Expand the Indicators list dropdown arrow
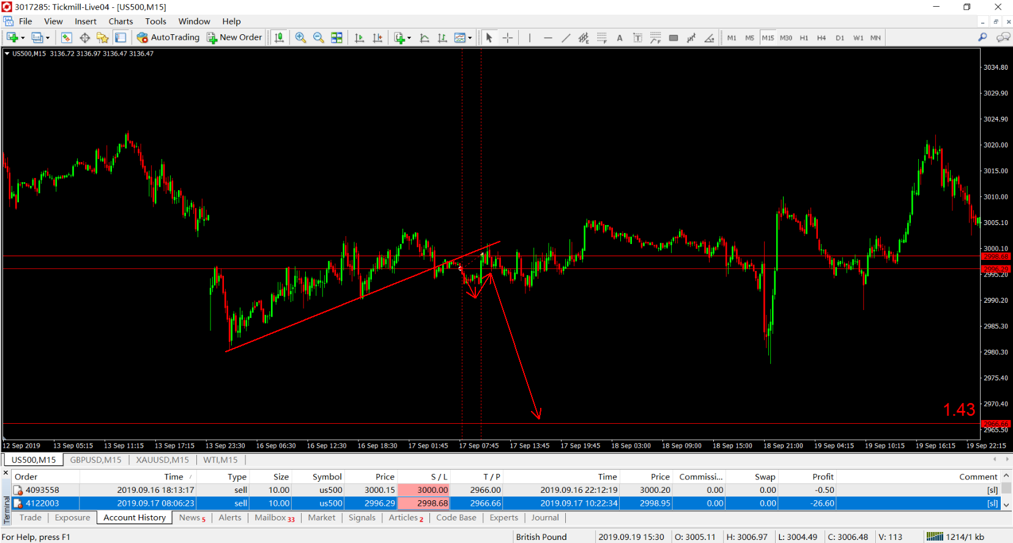The image size is (1013, 543). (x=409, y=38)
